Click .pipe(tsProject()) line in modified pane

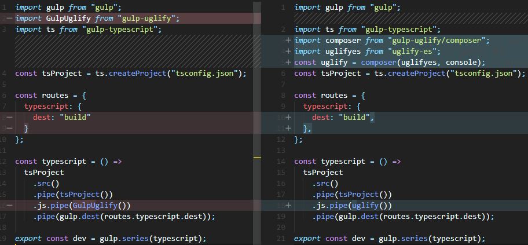coord(352,195)
